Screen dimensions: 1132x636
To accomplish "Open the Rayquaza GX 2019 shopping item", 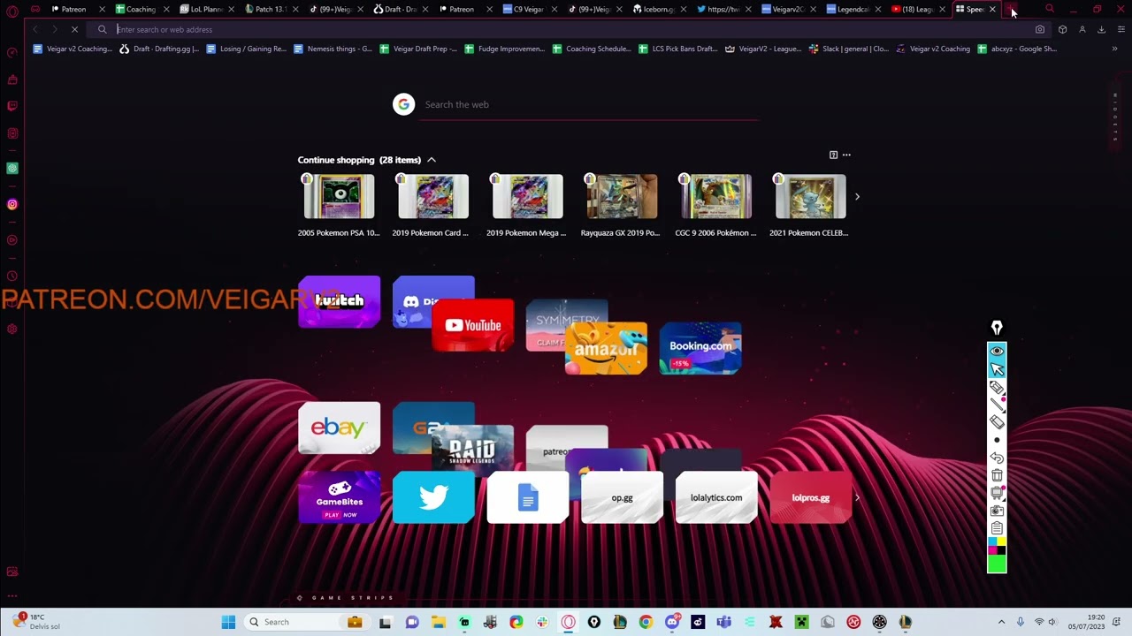I will pos(621,206).
